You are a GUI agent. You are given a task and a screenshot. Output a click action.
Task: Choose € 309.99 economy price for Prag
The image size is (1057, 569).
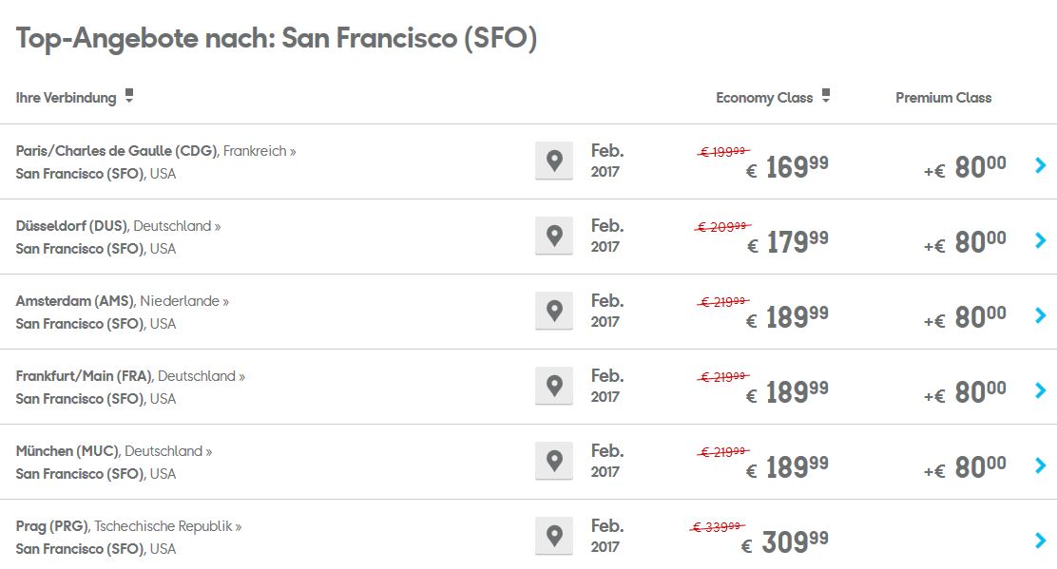click(784, 542)
